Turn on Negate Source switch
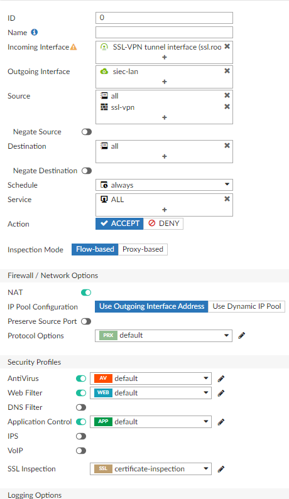 pos(86,132)
